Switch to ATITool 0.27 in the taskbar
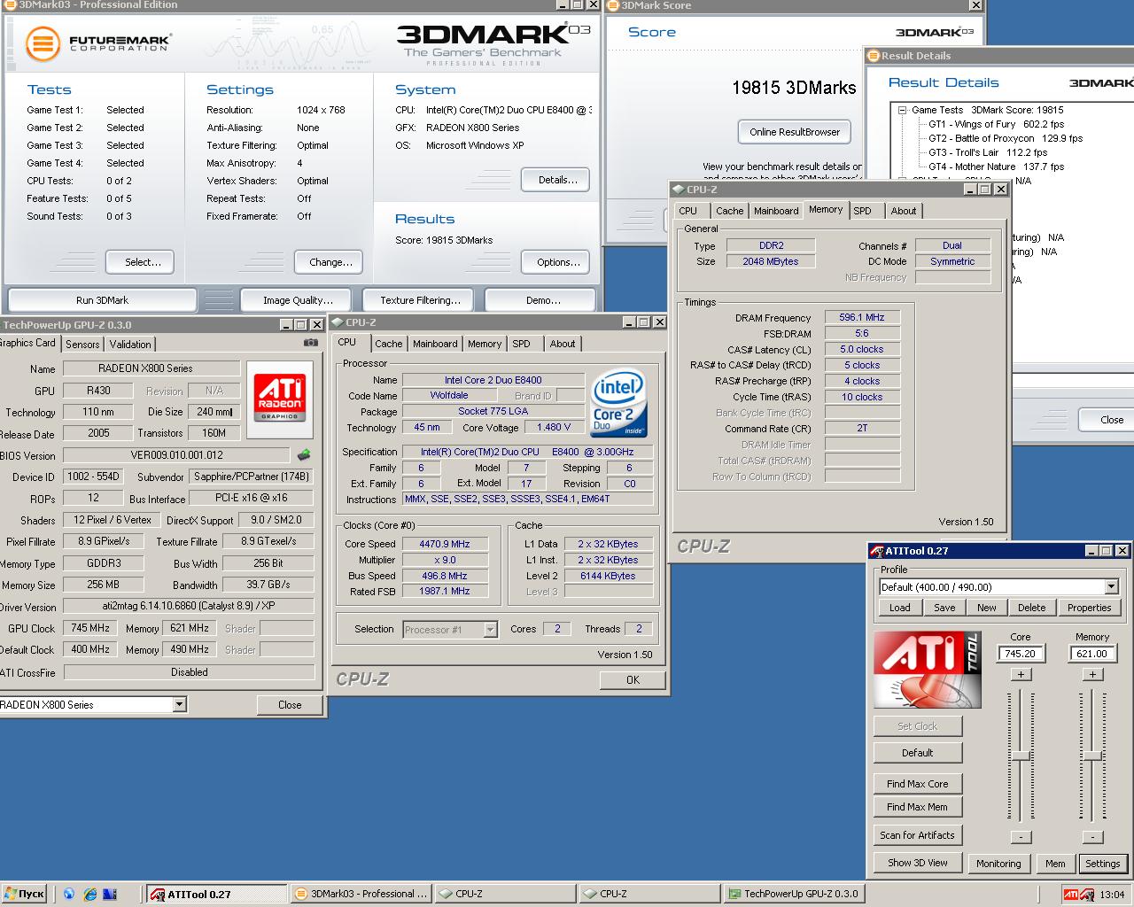This screenshot has height=907, width=1134. coord(215,894)
